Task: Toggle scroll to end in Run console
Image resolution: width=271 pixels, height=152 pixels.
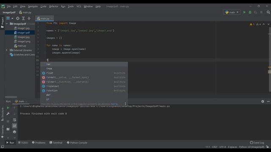Action: 14,126
